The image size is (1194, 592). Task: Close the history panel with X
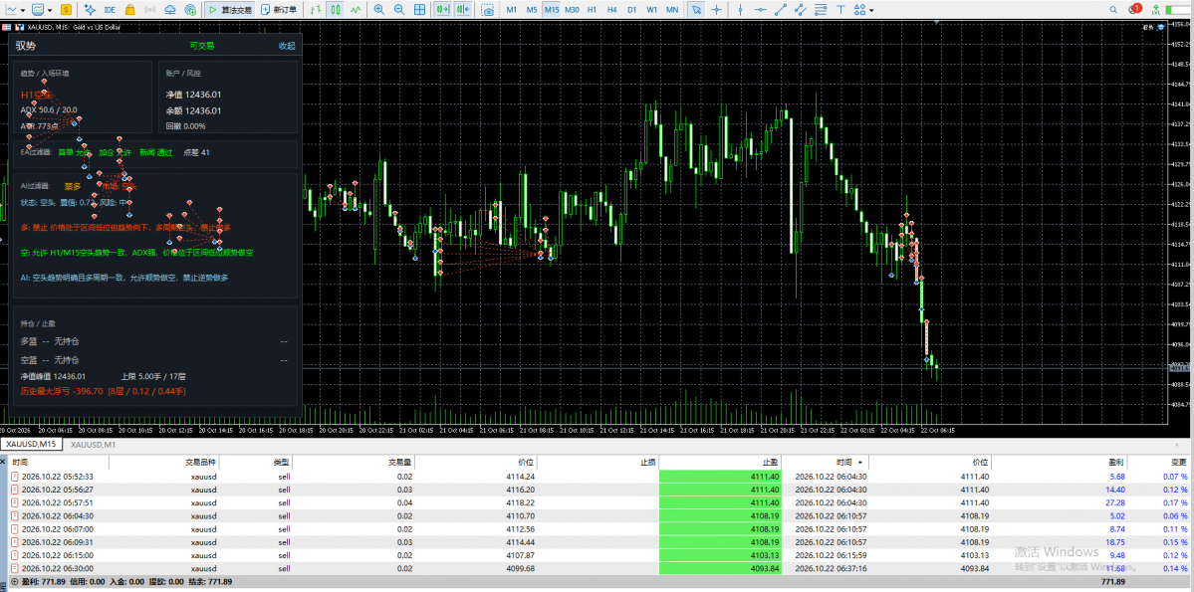4,461
